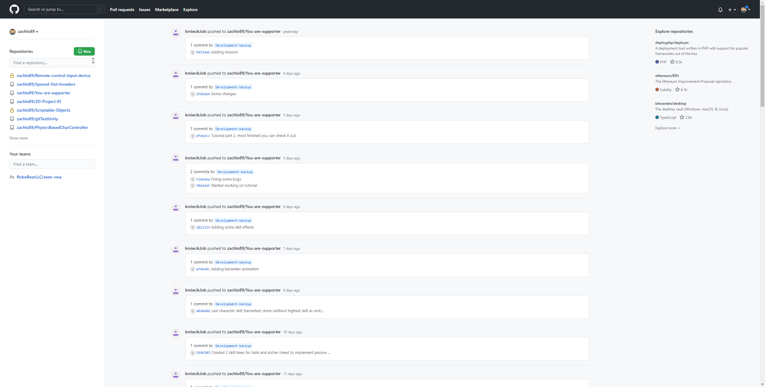The width and height of the screenshot is (765, 387).
Task: Click the page vertical scrollbar thumb
Action: point(762,56)
